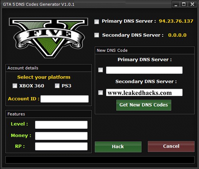Image resolution: width=199 pixels, height=169 pixels.
Task: Focus the Money input field
Action: pyautogui.click(x=61, y=136)
